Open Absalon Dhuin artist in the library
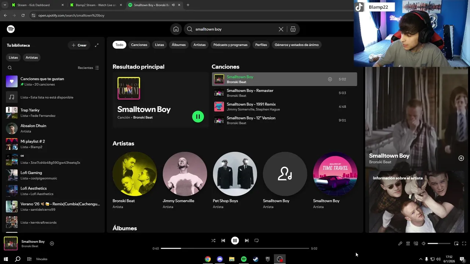This screenshot has width=470, height=264. (53, 128)
